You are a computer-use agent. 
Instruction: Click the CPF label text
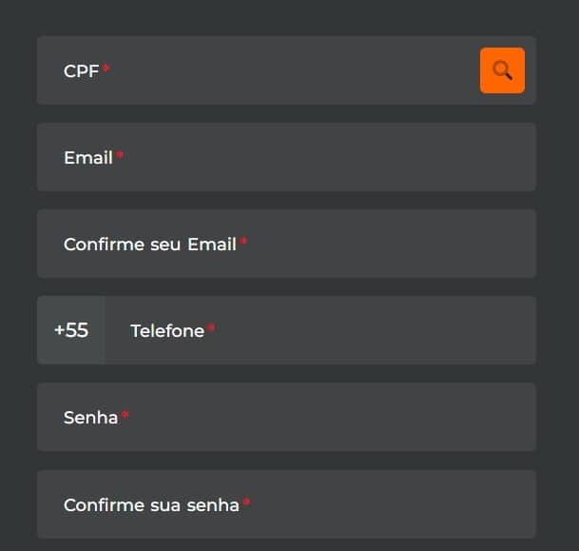pos(81,71)
